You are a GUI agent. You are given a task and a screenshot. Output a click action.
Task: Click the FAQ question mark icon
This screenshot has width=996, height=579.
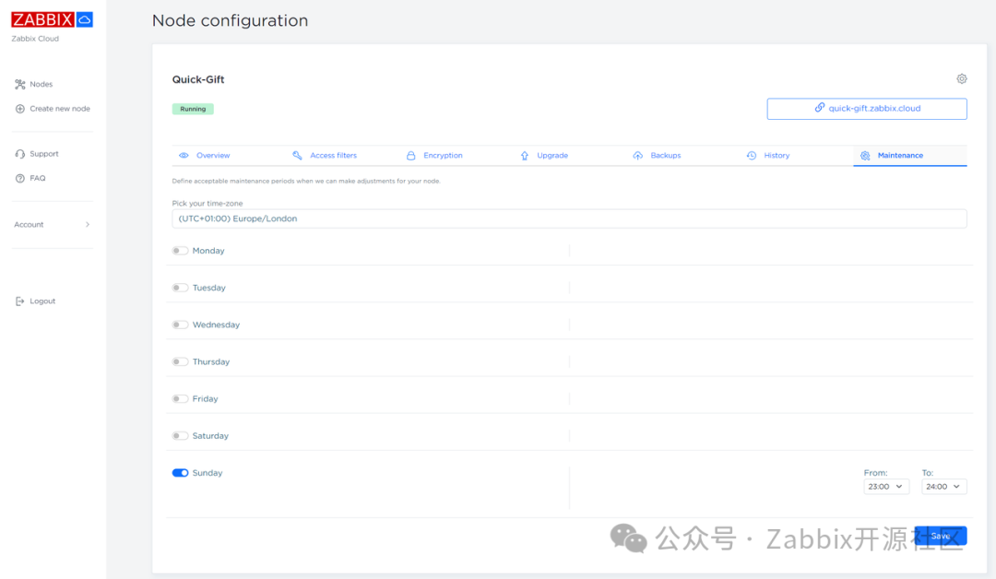tap(20, 178)
